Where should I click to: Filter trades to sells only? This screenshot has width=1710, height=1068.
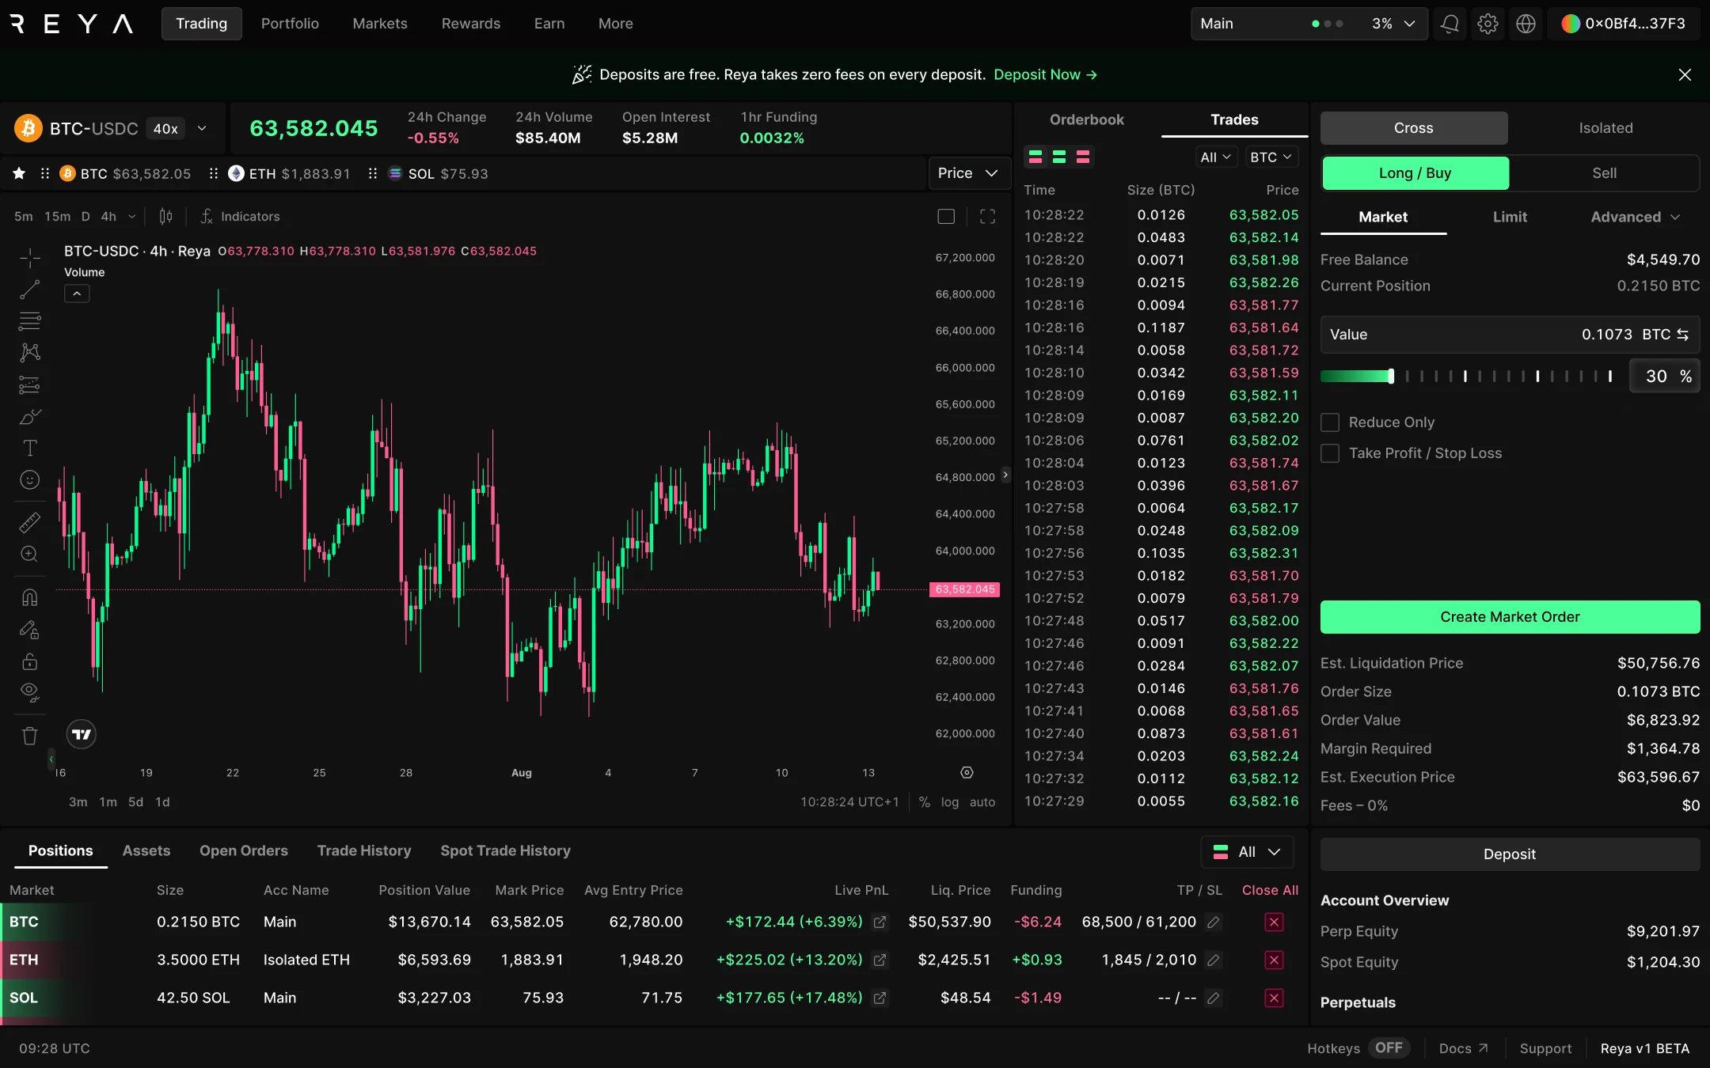[x=1083, y=157]
